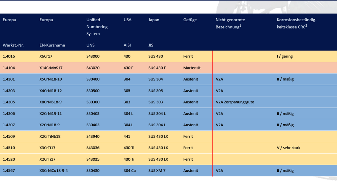This screenshot has width=337, height=191.
Task: Select UNS code S43035
Action: click(93, 159)
